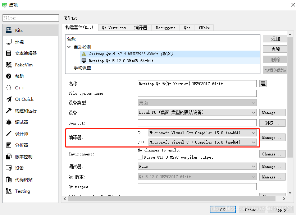
Task: Click vertical scrollbar down arrow
Action: (290, 193)
